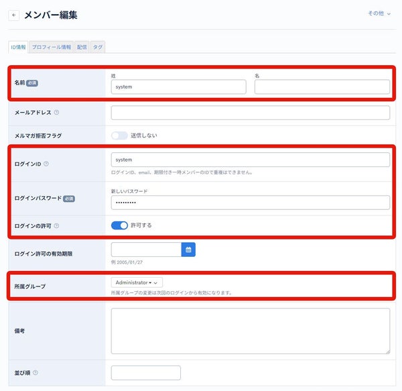Image resolution: width=402 pixels, height=391 pixels.
Task: Click the ログイン許可の有効期限 date field
Action: tap(146, 249)
